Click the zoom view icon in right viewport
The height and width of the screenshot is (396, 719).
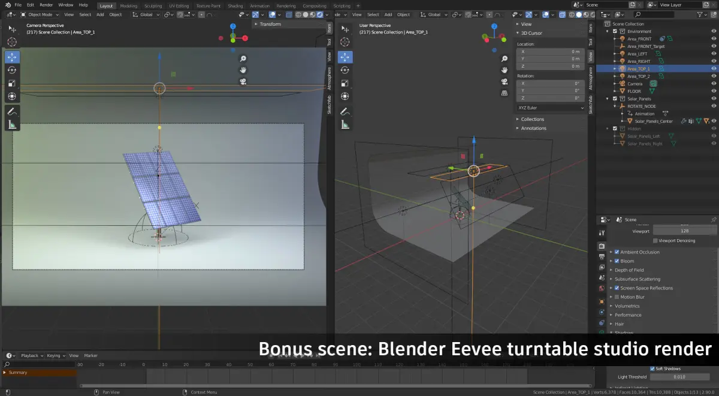click(x=504, y=59)
